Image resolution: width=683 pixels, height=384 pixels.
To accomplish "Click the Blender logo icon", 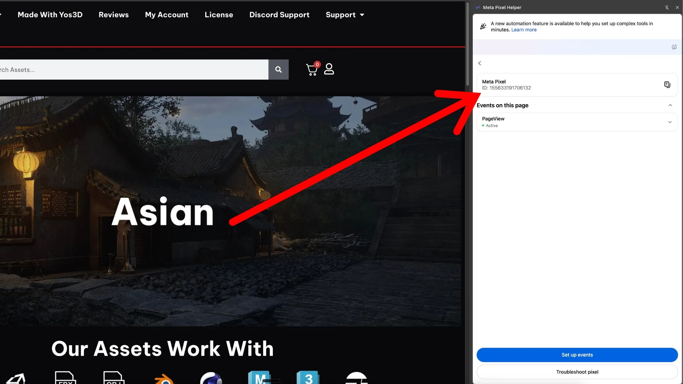I will tap(164, 378).
